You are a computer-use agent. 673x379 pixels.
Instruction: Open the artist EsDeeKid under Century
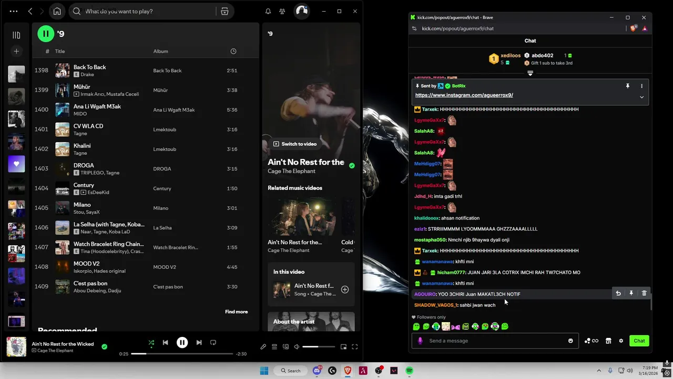[x=98, y=193]
